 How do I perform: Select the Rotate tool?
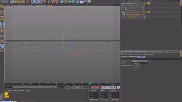point(23,2)
